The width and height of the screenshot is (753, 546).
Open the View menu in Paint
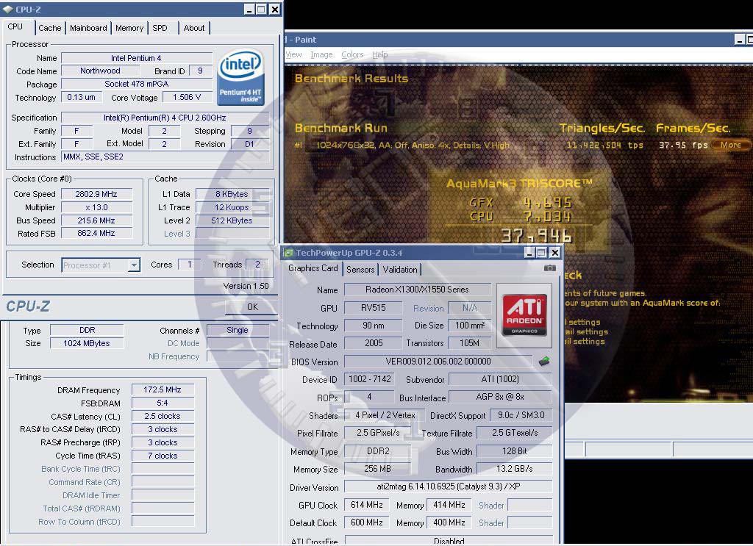pyautogui.click(x=293, y=54)
